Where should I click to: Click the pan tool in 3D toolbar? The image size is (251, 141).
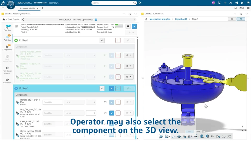coord(179,137)
